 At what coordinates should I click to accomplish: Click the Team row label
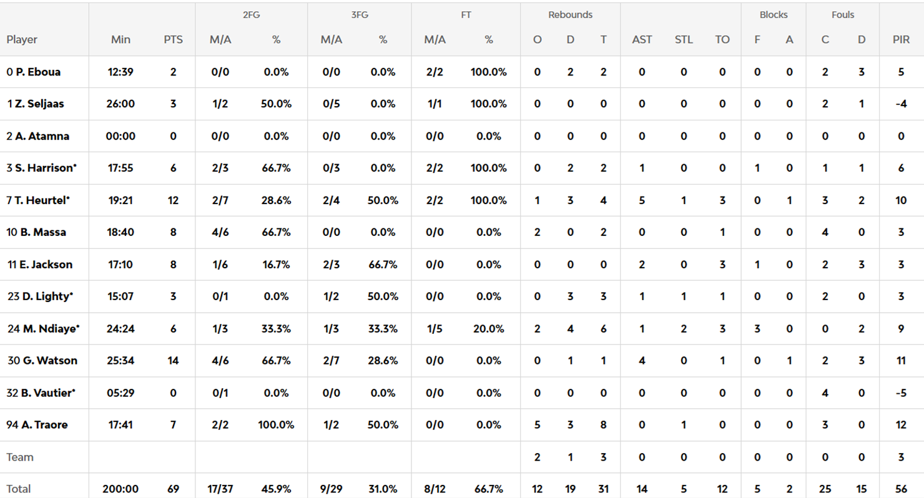(20, 457)
